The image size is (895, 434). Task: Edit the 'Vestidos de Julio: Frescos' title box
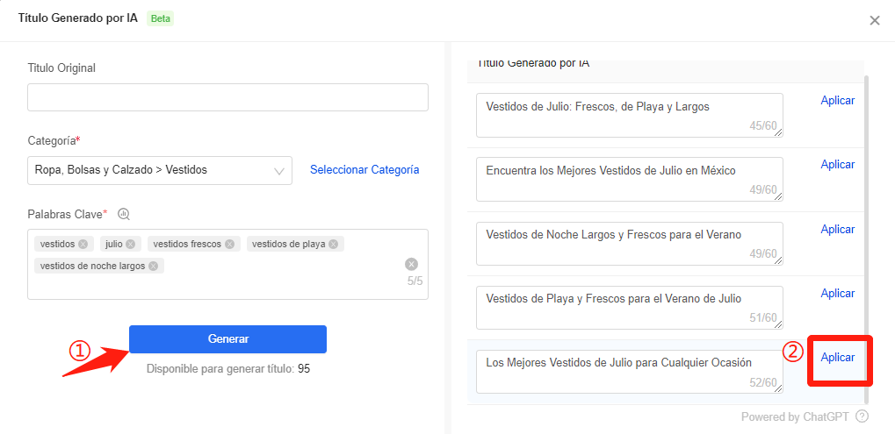630,115
